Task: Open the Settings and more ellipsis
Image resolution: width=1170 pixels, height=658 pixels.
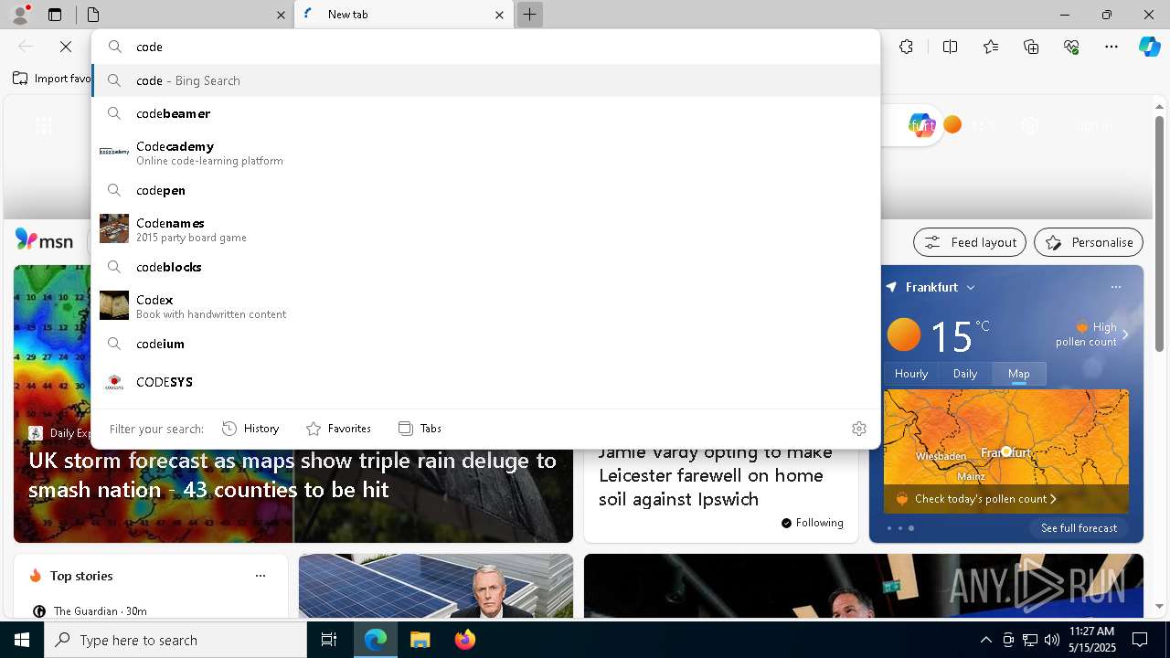Action: point(1111,47)
